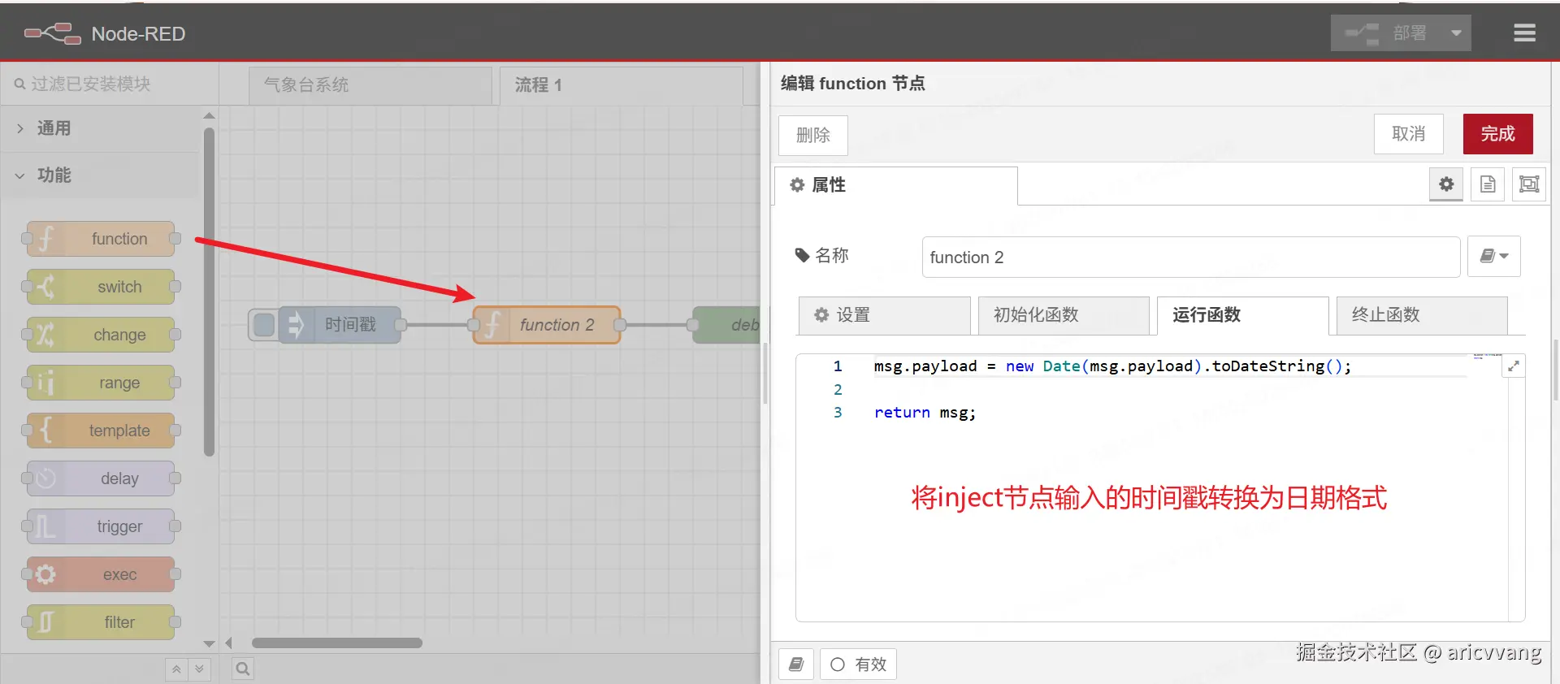The image size is (1560, 684).
Task: Open workspace search magnifier at bottom
Action: (242, 669)
